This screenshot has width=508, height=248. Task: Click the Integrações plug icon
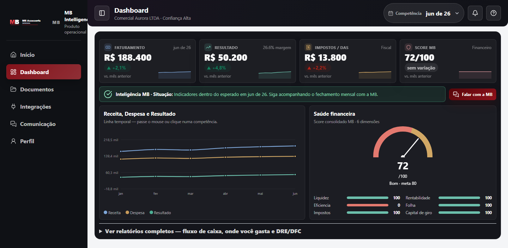click(13, 107)
